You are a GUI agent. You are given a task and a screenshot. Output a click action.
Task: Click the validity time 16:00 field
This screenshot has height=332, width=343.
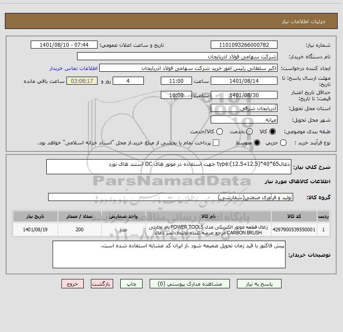pyautogui.click(x=176, y=95)
